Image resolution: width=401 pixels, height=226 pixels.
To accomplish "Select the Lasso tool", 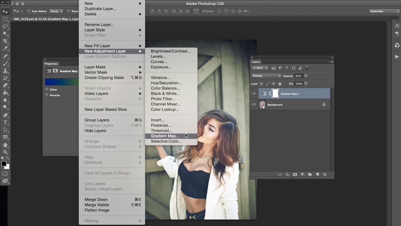I will click(5, 26).
